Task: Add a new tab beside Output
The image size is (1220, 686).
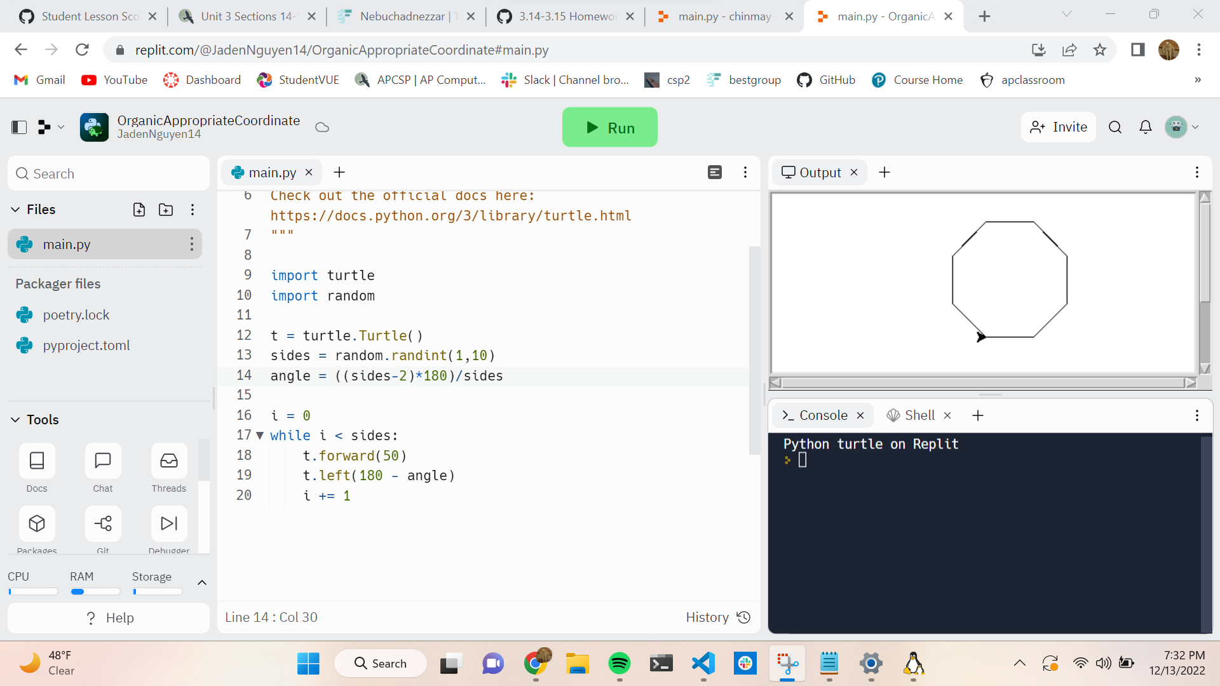Action: pos(884,172)
